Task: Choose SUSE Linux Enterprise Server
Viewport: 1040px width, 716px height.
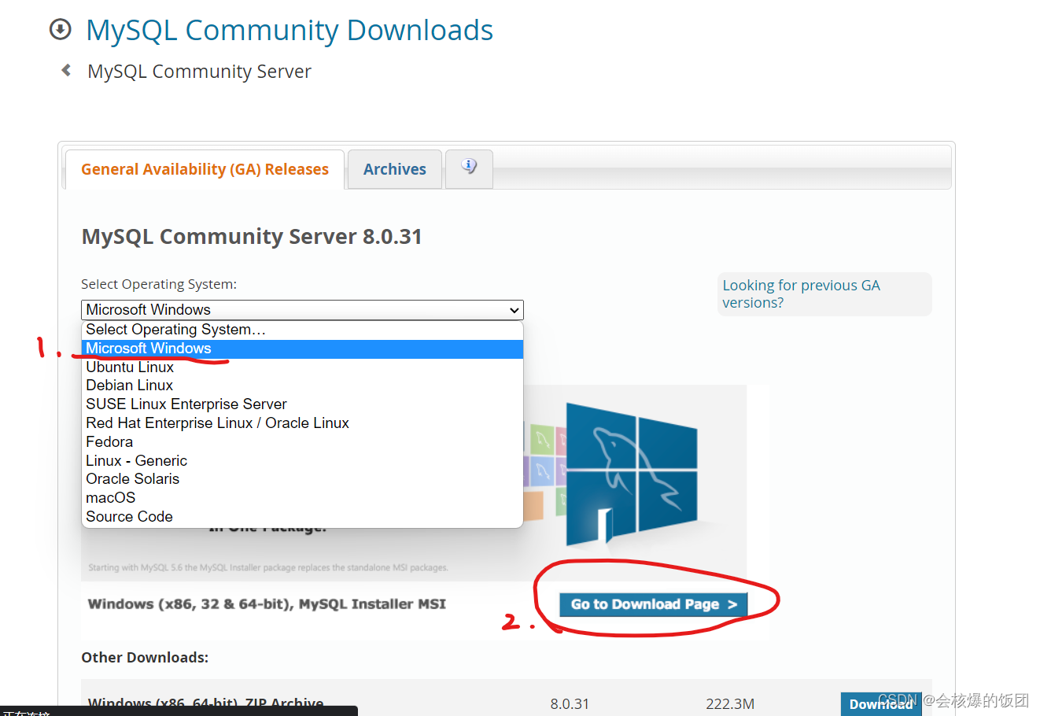Action: pos(302,404)
